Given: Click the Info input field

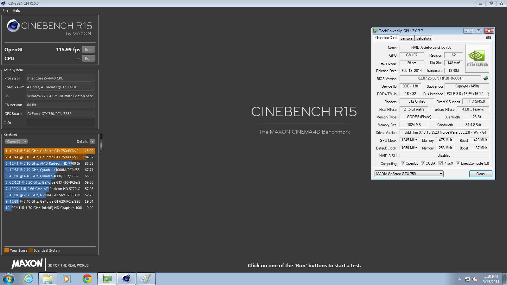Looking at the screenshot, I should click(x=60, y=123).
